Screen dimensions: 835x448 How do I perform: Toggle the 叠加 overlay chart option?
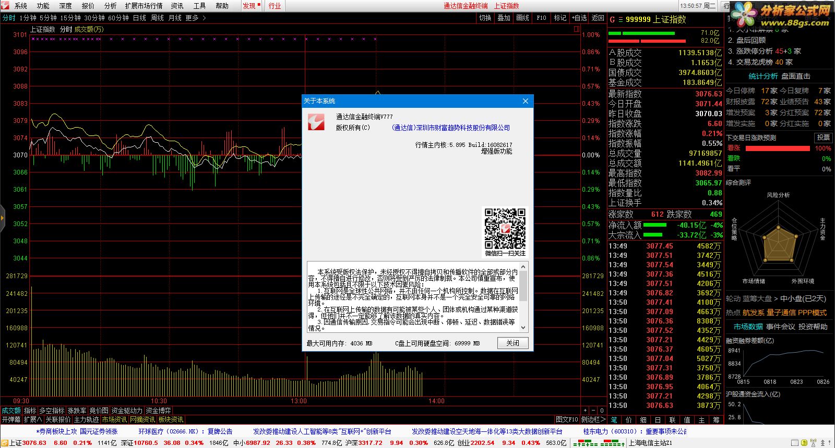point(504,18)
